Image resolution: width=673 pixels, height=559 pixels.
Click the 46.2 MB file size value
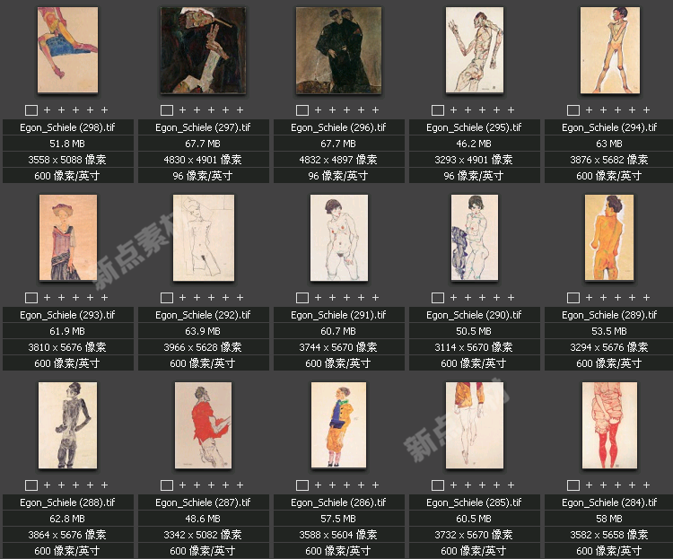point(474,144)
